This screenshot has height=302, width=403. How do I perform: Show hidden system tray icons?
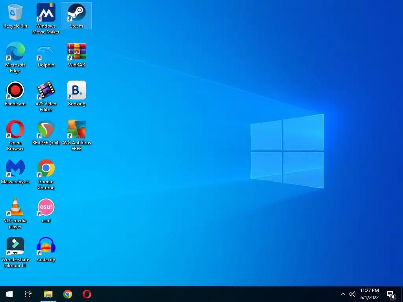click(343, 294)
